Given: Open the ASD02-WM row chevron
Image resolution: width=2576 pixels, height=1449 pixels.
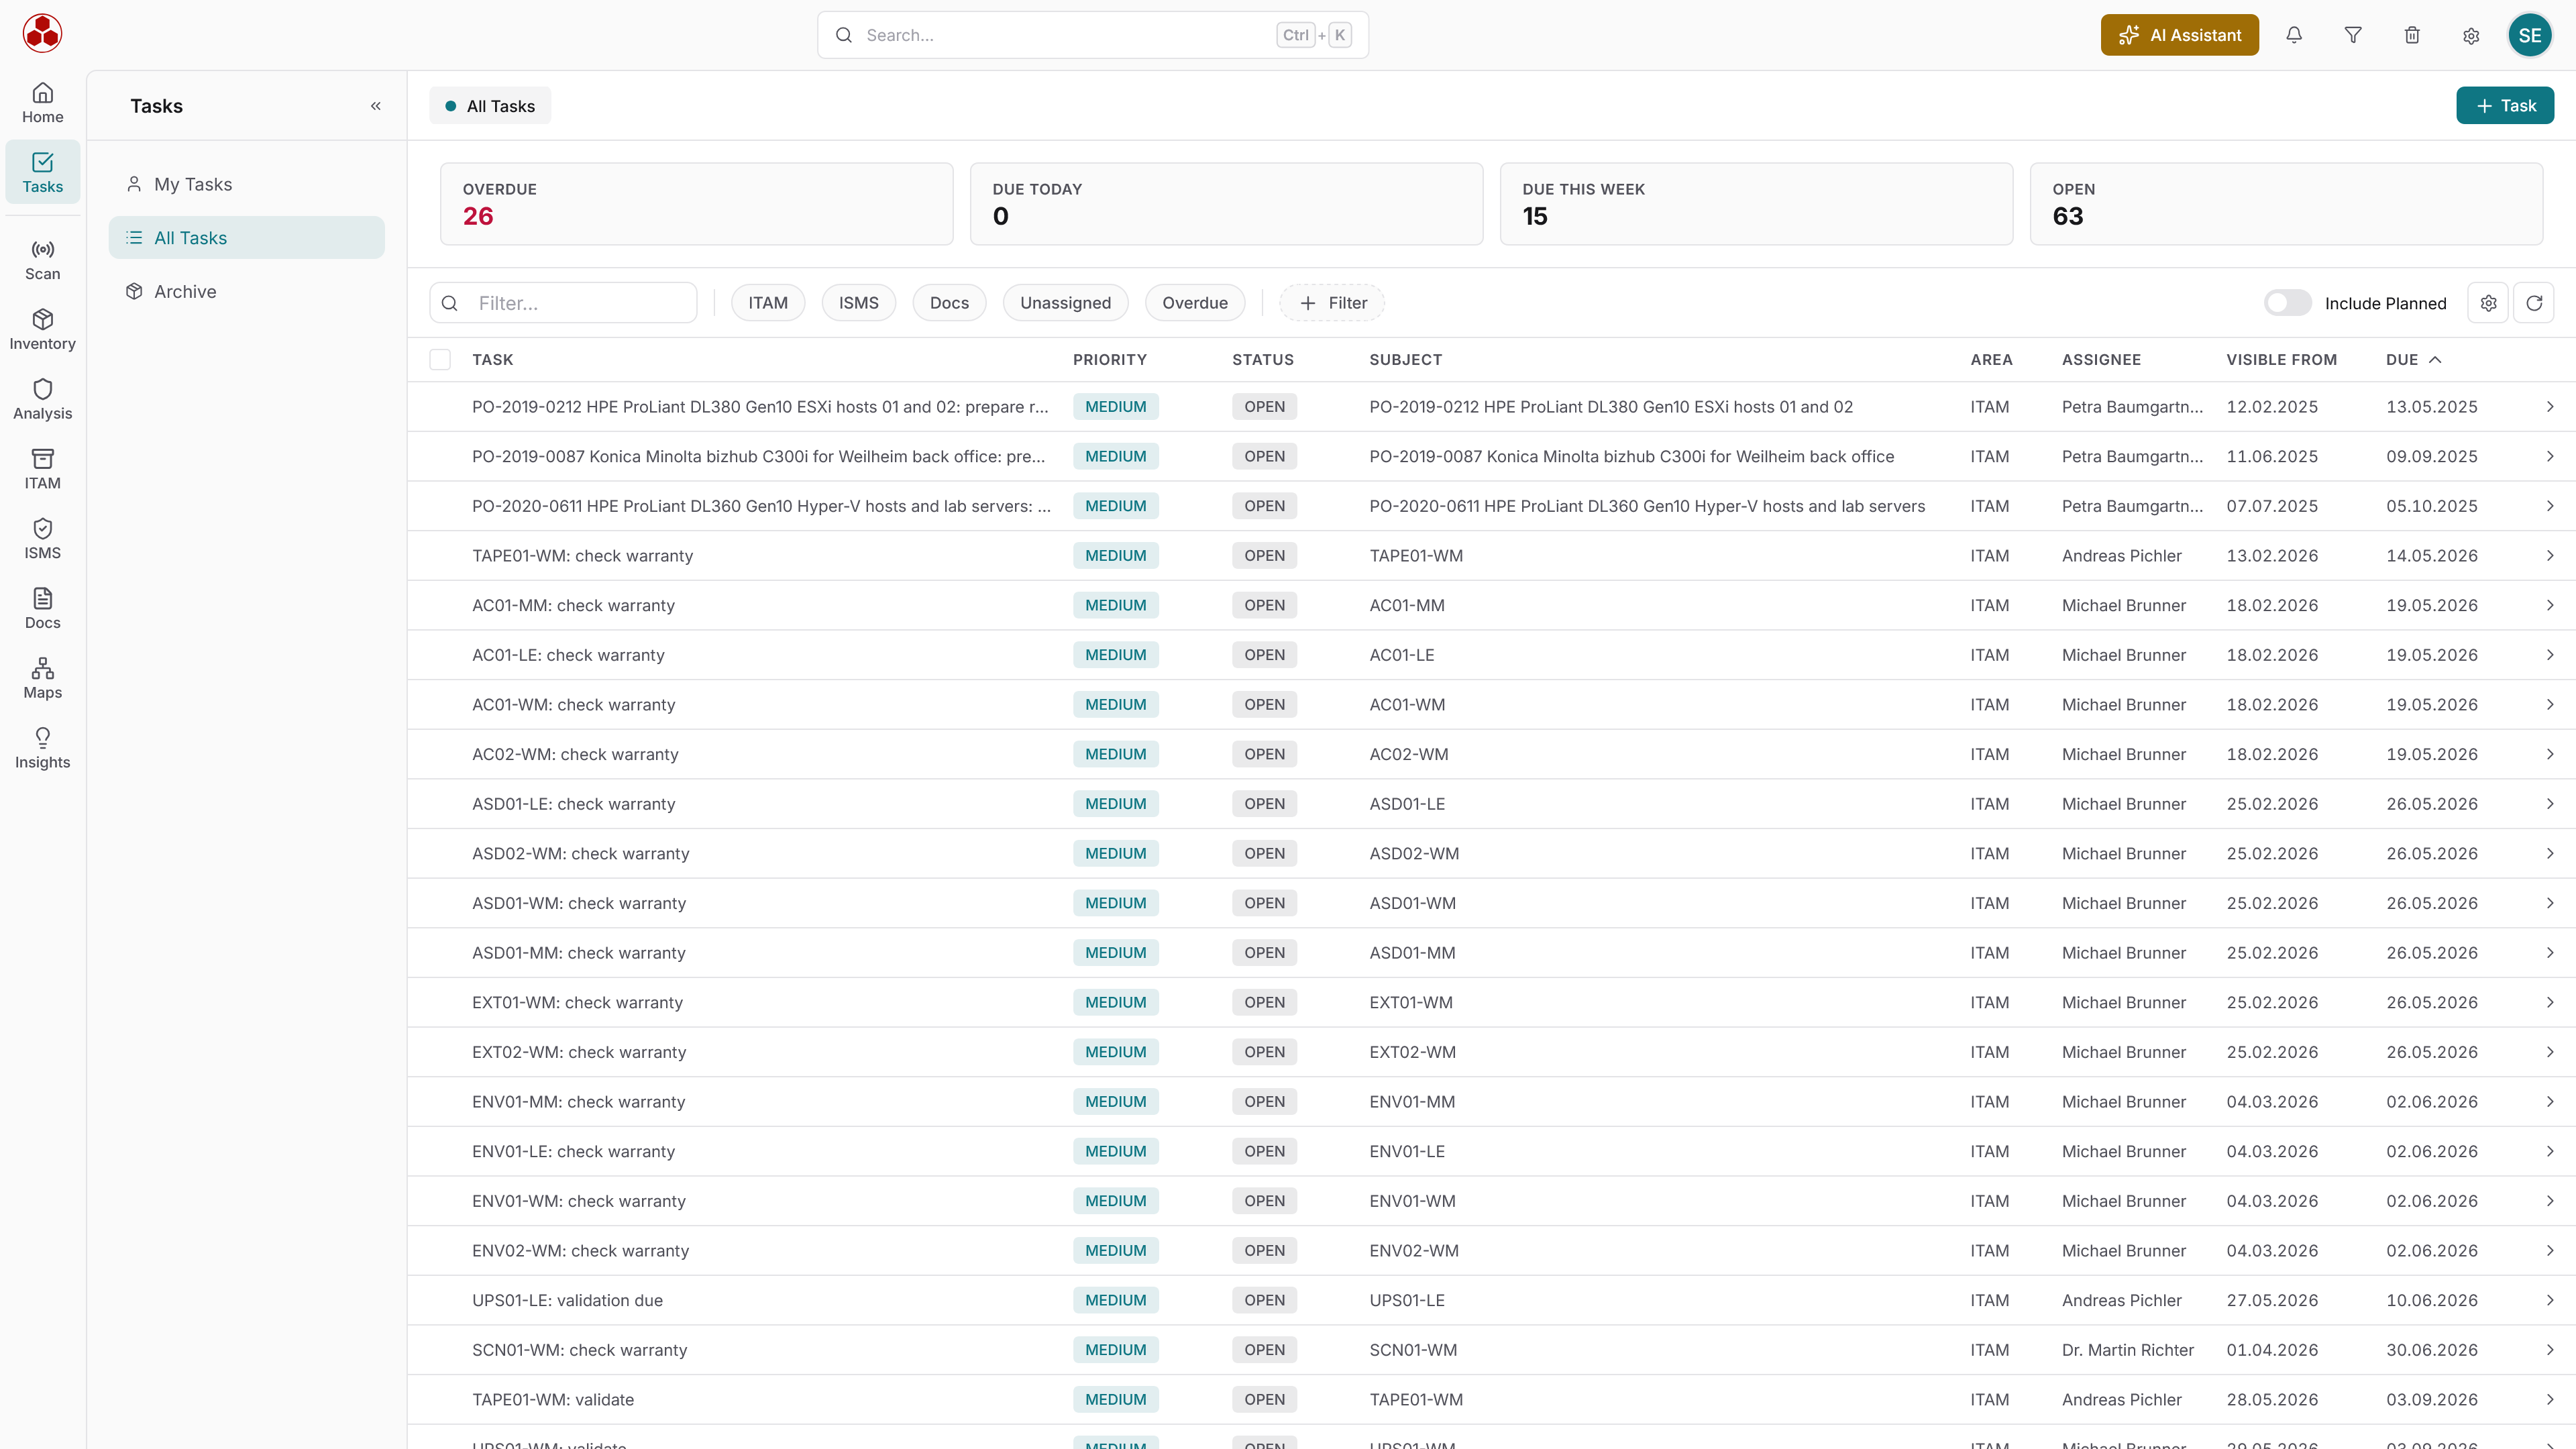Looking at the screenshot, I should click(x=2550, y=854).
